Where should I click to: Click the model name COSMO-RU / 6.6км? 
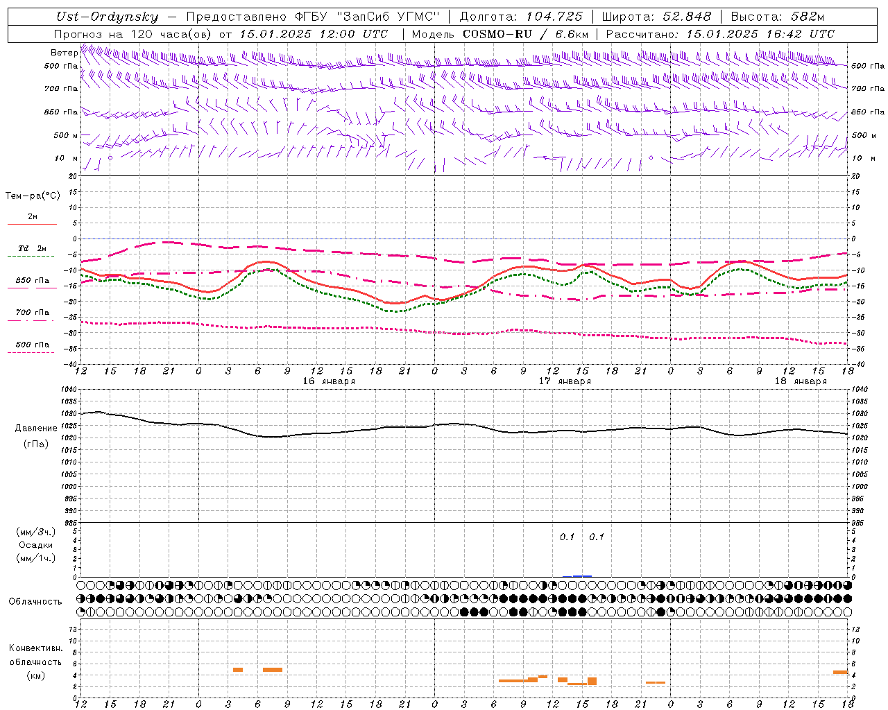point(526,34)
